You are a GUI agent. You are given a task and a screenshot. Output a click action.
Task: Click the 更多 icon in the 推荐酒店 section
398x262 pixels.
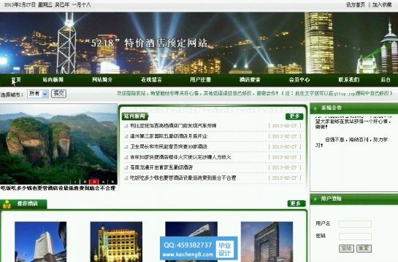coord(296,203)
